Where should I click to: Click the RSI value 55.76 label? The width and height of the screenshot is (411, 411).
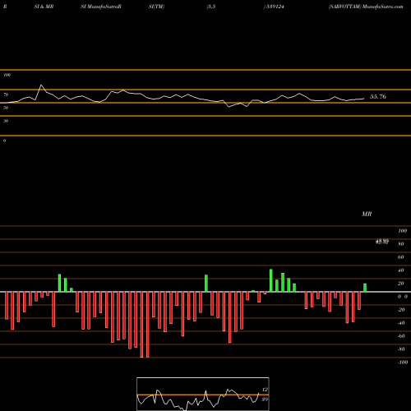378,96
